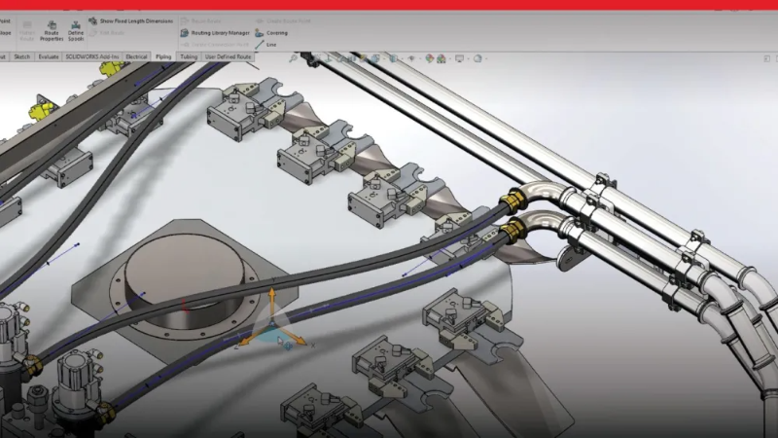778x438 pixels.
Task: Expand the Hide/Show Items dropdown arrow
Action: (420, 58)
